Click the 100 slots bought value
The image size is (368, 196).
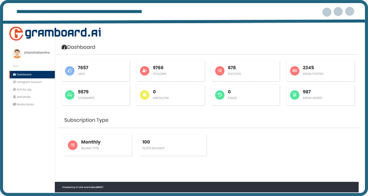click(146, 142)
